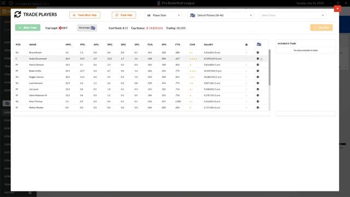Add Henry Ellenson to the trade
Viewport: 350px width, 197px height.
pyautogui.click(x=258, y=65)
